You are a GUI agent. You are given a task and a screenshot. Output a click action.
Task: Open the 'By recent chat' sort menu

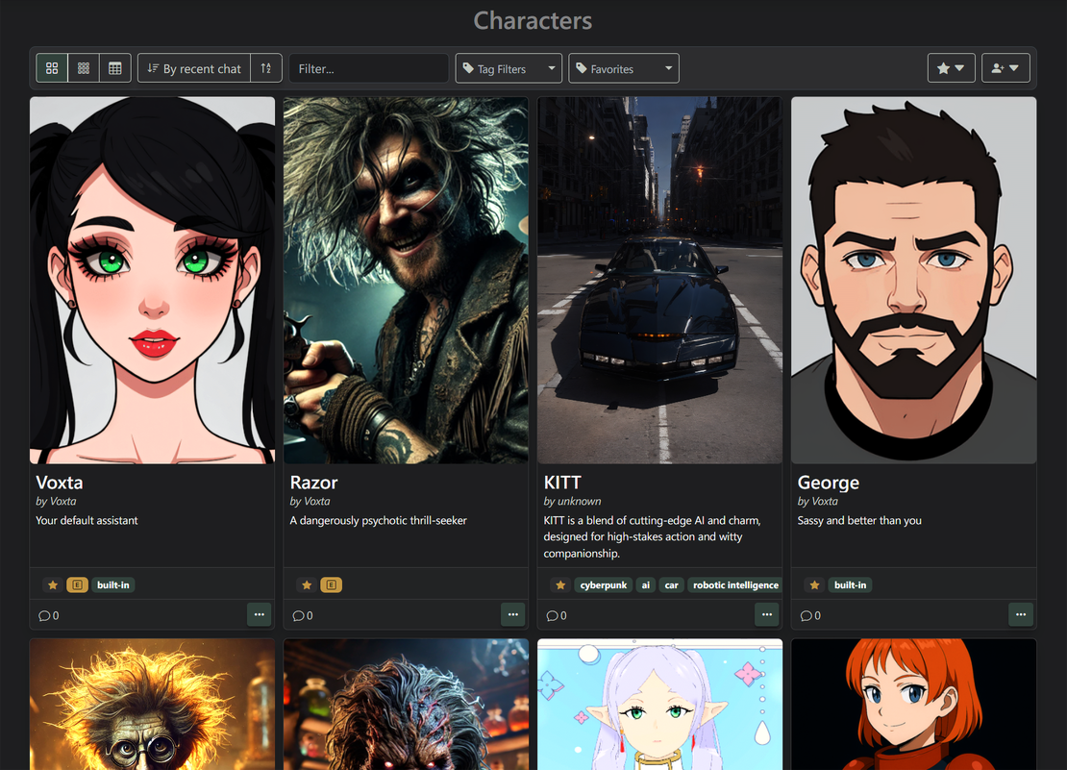coord(194,68)
